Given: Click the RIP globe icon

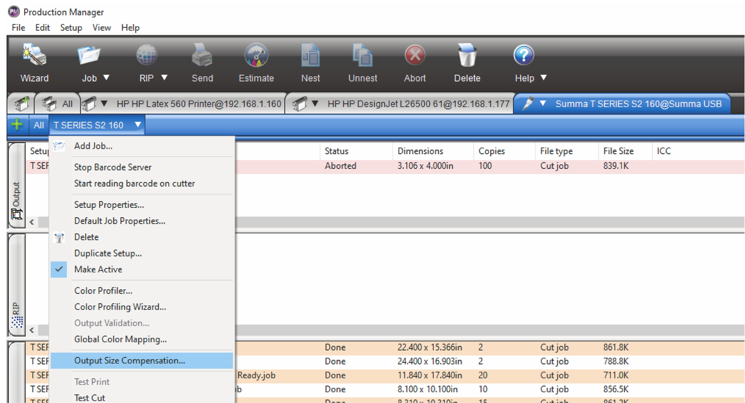Looking at the screenshot, I should click(147, 55).
